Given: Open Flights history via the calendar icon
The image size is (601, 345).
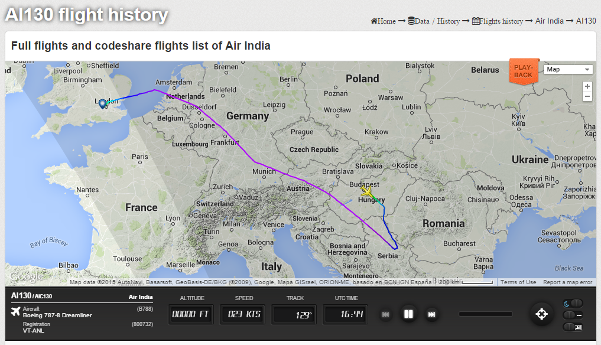Looking at the screenshot, I should coord(476,21).
